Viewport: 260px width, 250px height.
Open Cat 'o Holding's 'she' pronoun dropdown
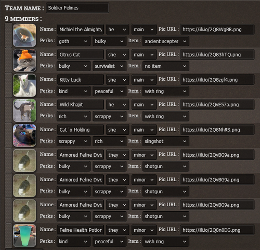click(118, 130)
